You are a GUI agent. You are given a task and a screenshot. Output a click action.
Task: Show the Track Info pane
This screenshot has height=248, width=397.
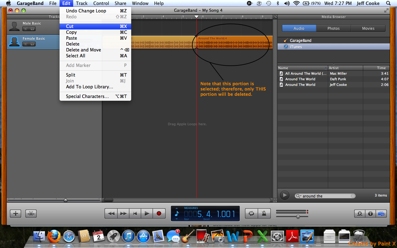coord(370,214)
